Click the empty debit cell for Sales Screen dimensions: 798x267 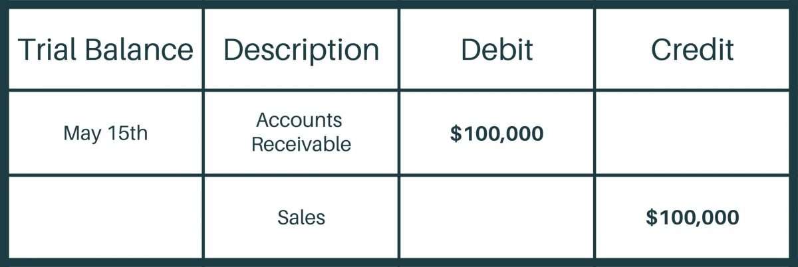pos(497,217)
